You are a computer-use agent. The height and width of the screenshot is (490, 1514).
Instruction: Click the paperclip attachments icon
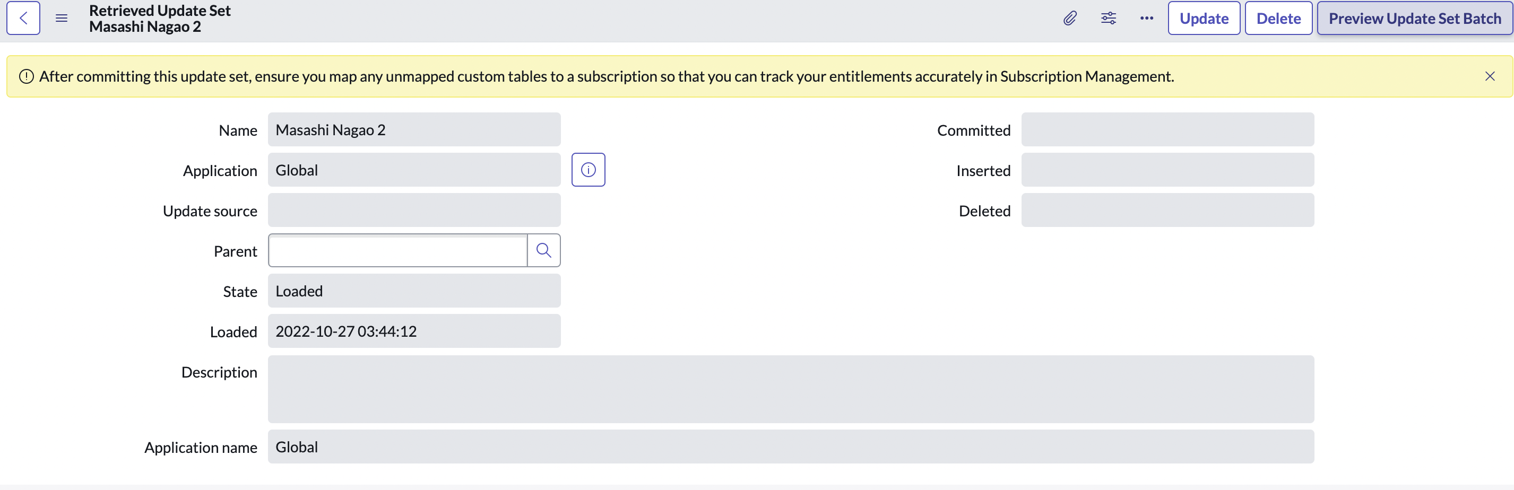(x=1070, y=18)
